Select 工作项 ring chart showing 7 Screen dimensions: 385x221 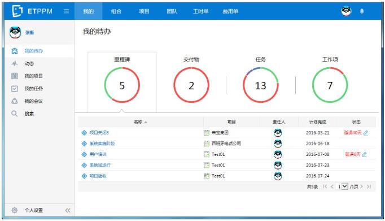(330, 85)
